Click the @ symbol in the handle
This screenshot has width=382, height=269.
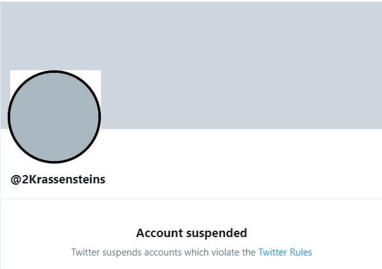pos(16,180)
